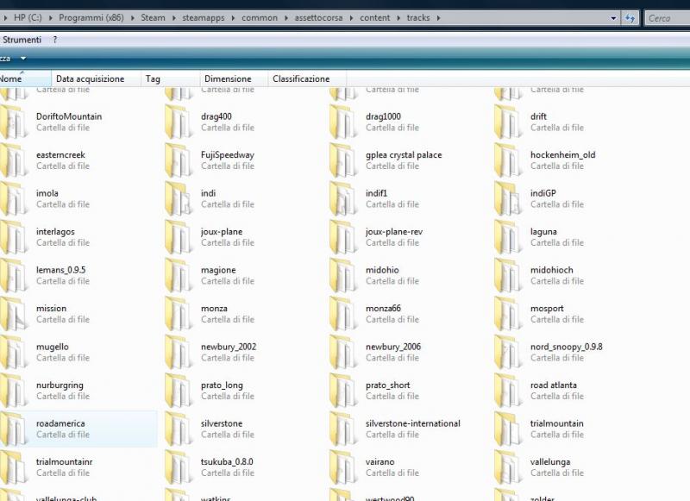Select the vallelunga folder name

click(x=550, y=461)
